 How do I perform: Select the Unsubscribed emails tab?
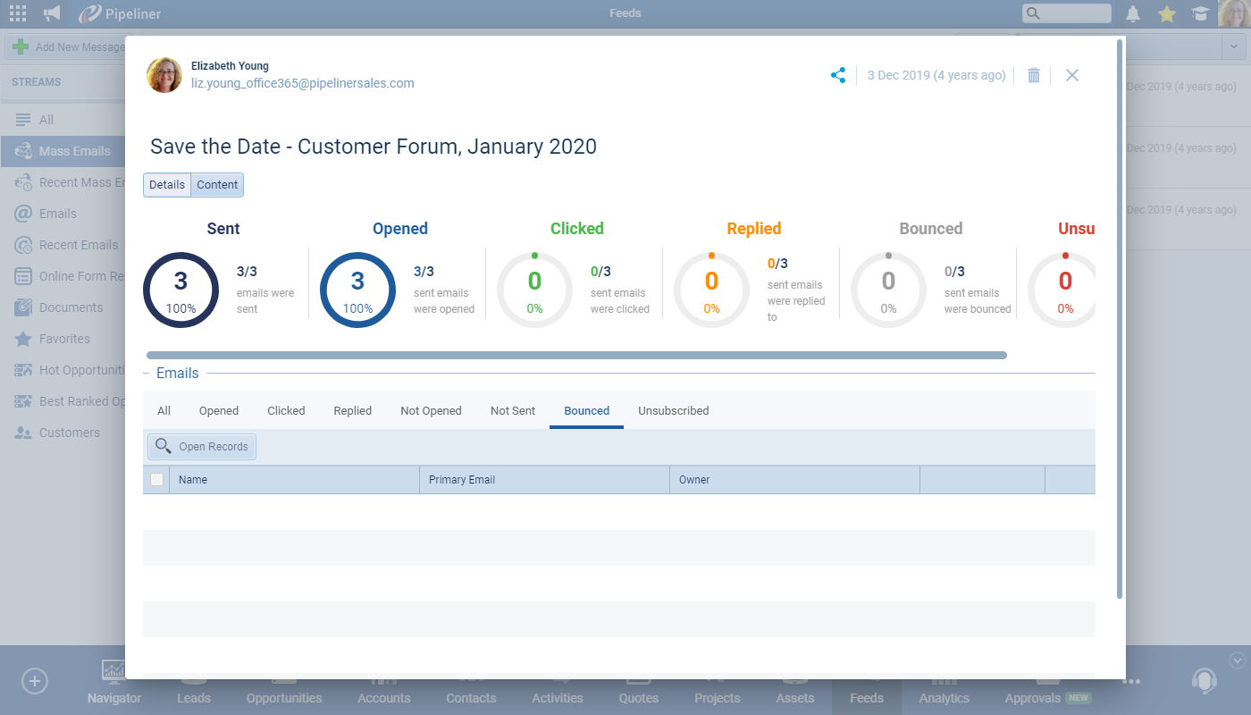(x=673, y=411)
